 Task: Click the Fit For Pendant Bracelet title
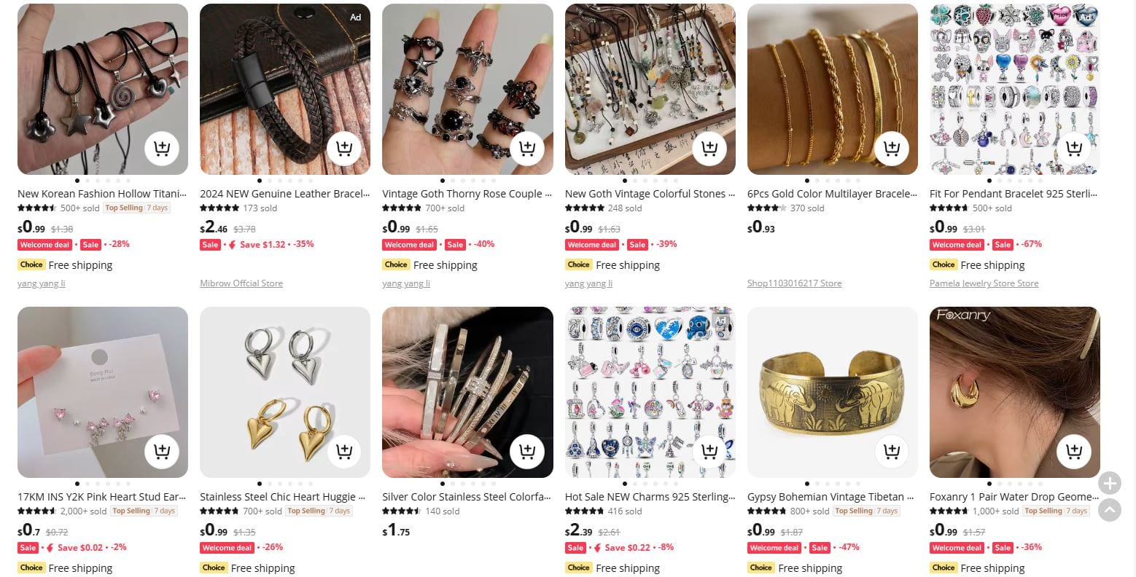tap(1014, 194)
